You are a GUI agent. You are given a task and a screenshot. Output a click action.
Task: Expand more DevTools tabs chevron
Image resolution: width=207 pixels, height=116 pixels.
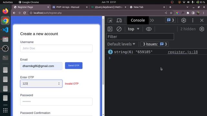pos(152,20)
